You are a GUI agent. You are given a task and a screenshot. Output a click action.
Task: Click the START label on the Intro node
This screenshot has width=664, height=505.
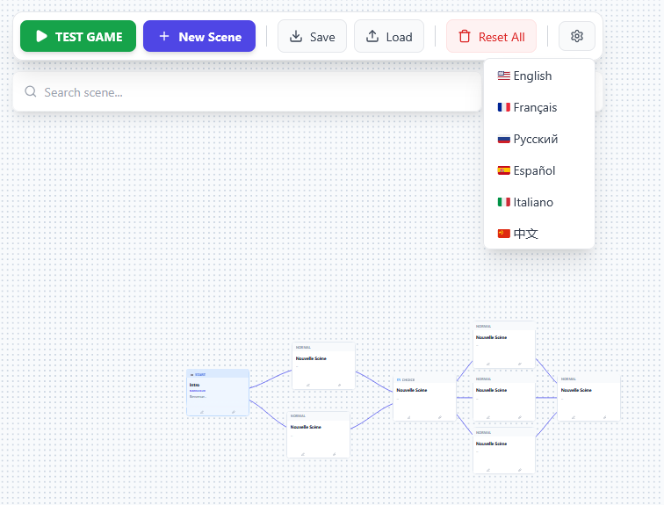coord(200,375)
